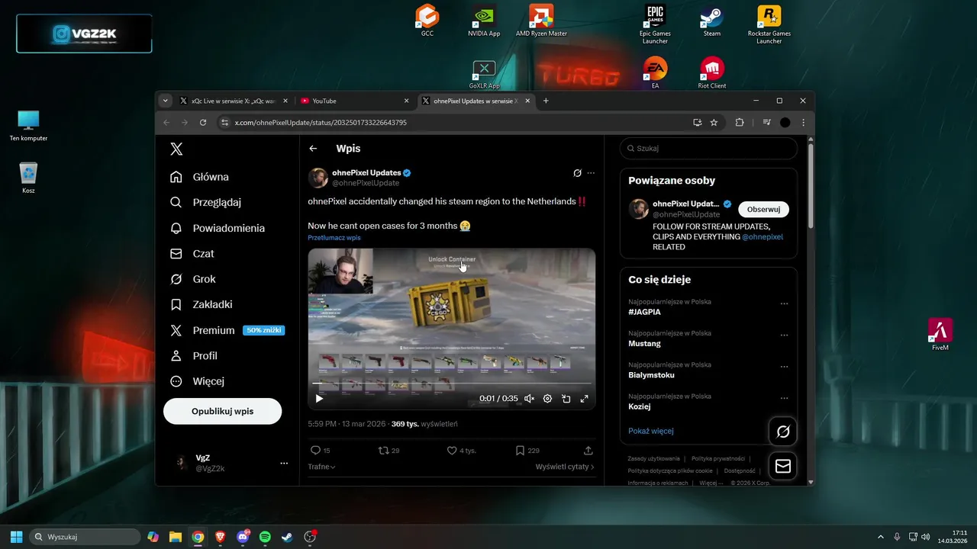Screen dimensions: 977x549
Task: Click the Przetłumacz wpis link
Action: coord(334,238)
